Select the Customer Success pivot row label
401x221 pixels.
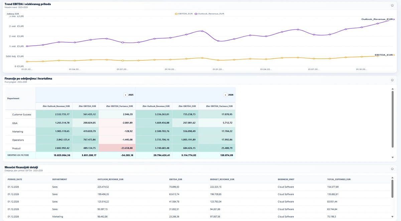tap(22, 114)
